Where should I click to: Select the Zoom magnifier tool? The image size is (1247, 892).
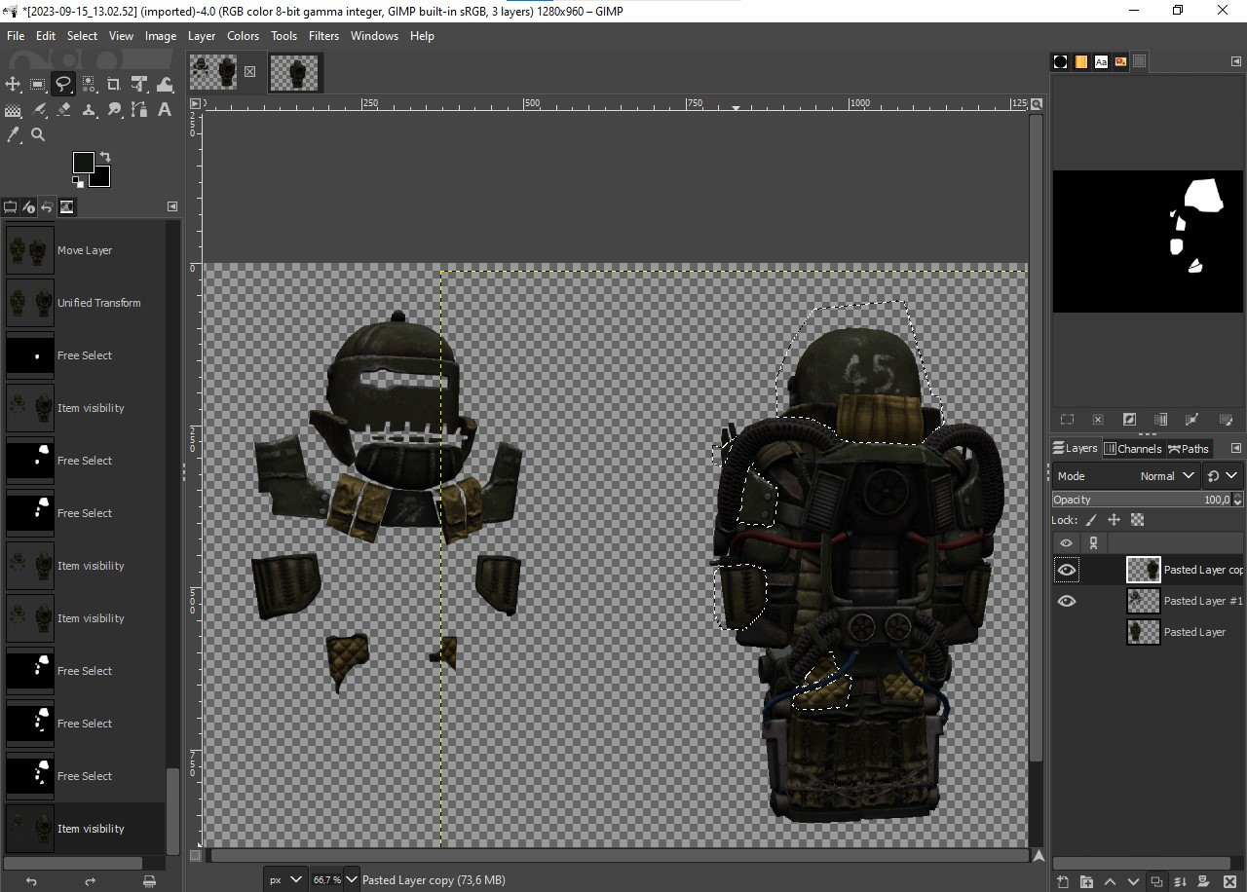pos(38,135)
